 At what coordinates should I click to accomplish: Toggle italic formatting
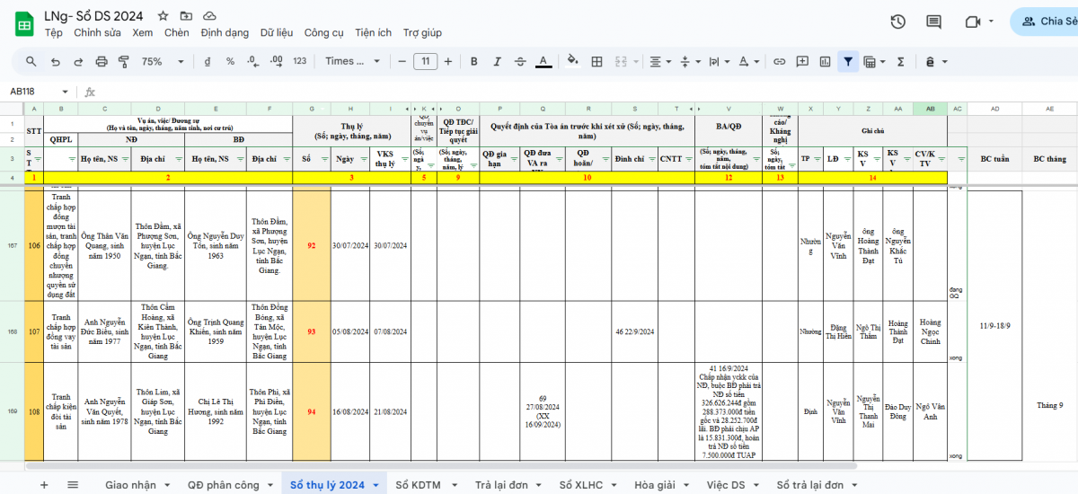click(497, 61)
